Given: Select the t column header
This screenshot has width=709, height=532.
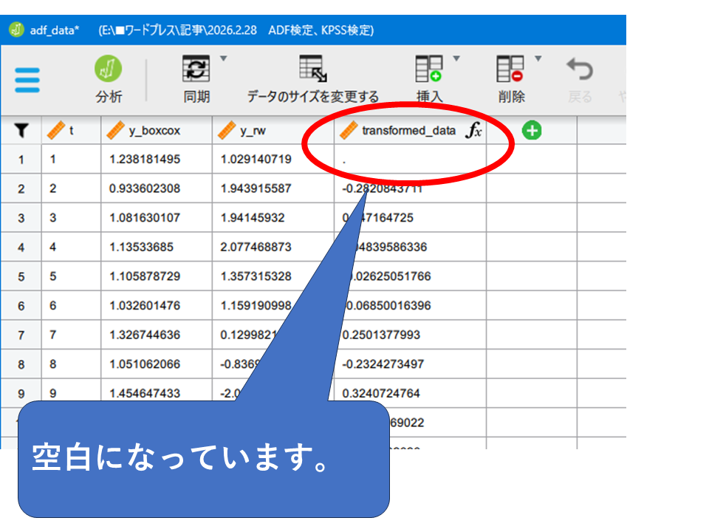Looking at the screenshot, I should [x=71, y=131].
